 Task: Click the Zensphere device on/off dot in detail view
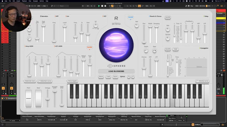[2, 98]
